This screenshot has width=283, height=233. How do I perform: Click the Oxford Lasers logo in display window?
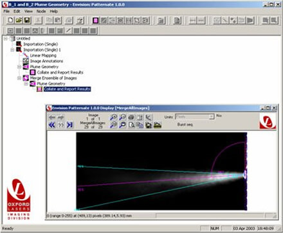[x=268, y=121]
